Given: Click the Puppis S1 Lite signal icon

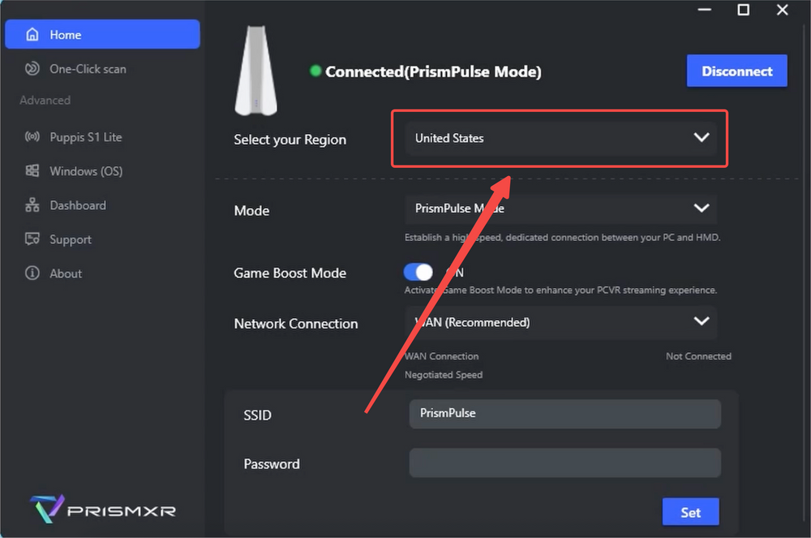Looking at the screenshot, I should (x=32, y=137).
